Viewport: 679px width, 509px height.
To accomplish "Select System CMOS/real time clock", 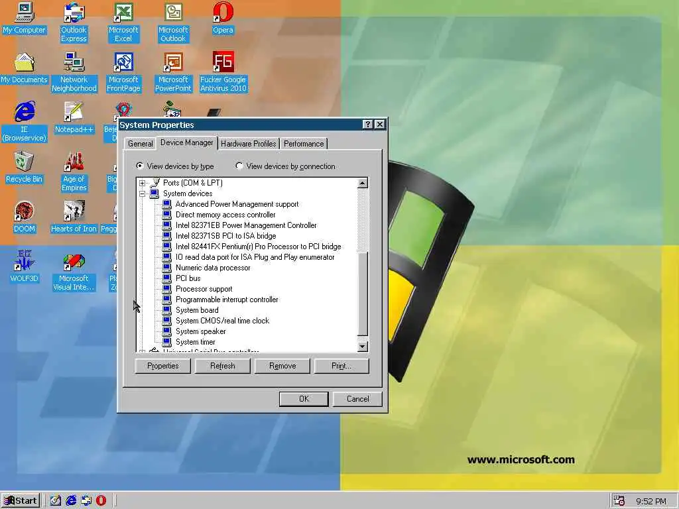I will point(222,321).
